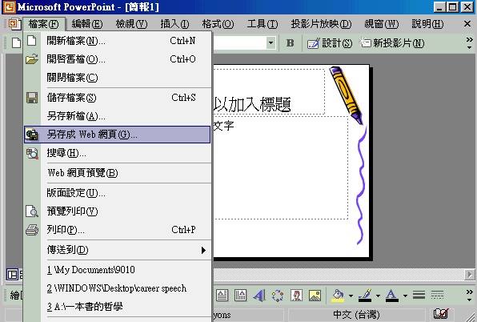Open the 視窗(W) menu
The height and width of the screenshot is (322, 477).
click(382, 24)
